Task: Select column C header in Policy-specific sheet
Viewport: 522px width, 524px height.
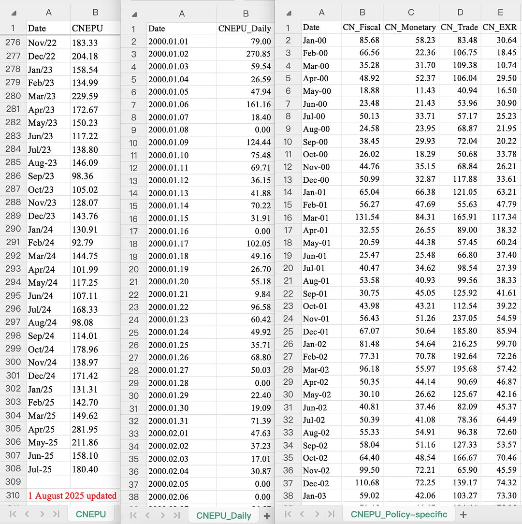Action: pyautogui.click(x=411, y=13)
